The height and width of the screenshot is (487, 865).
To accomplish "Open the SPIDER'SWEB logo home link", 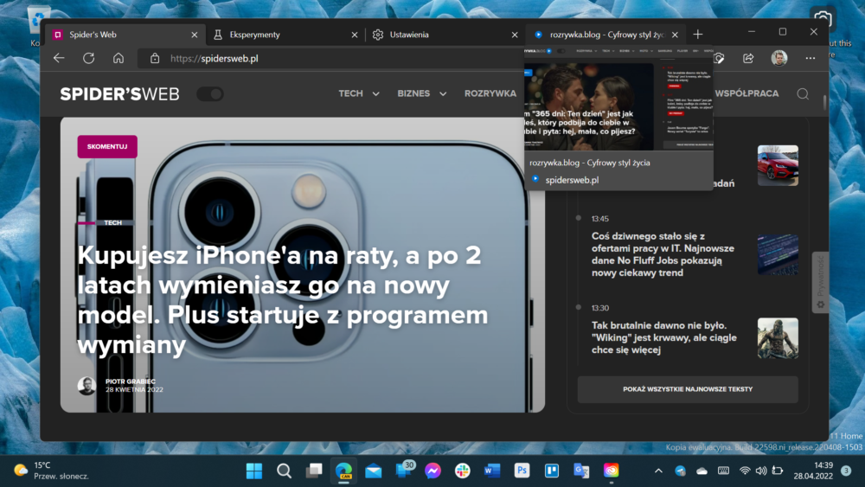I will pos(119,94).
